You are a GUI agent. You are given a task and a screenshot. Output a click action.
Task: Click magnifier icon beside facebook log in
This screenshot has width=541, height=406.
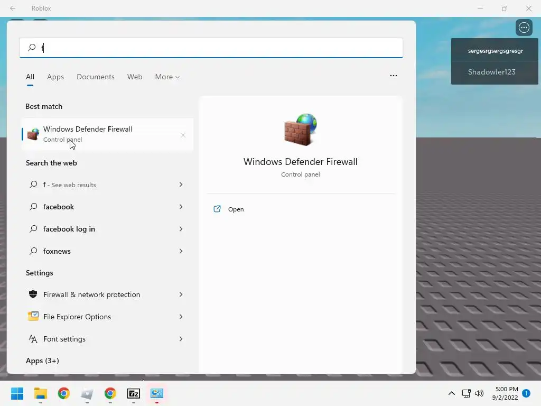click(x=33, y=229)
